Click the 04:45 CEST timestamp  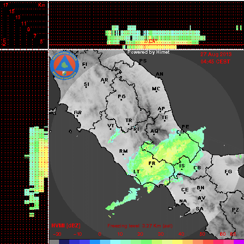[215, 61]
